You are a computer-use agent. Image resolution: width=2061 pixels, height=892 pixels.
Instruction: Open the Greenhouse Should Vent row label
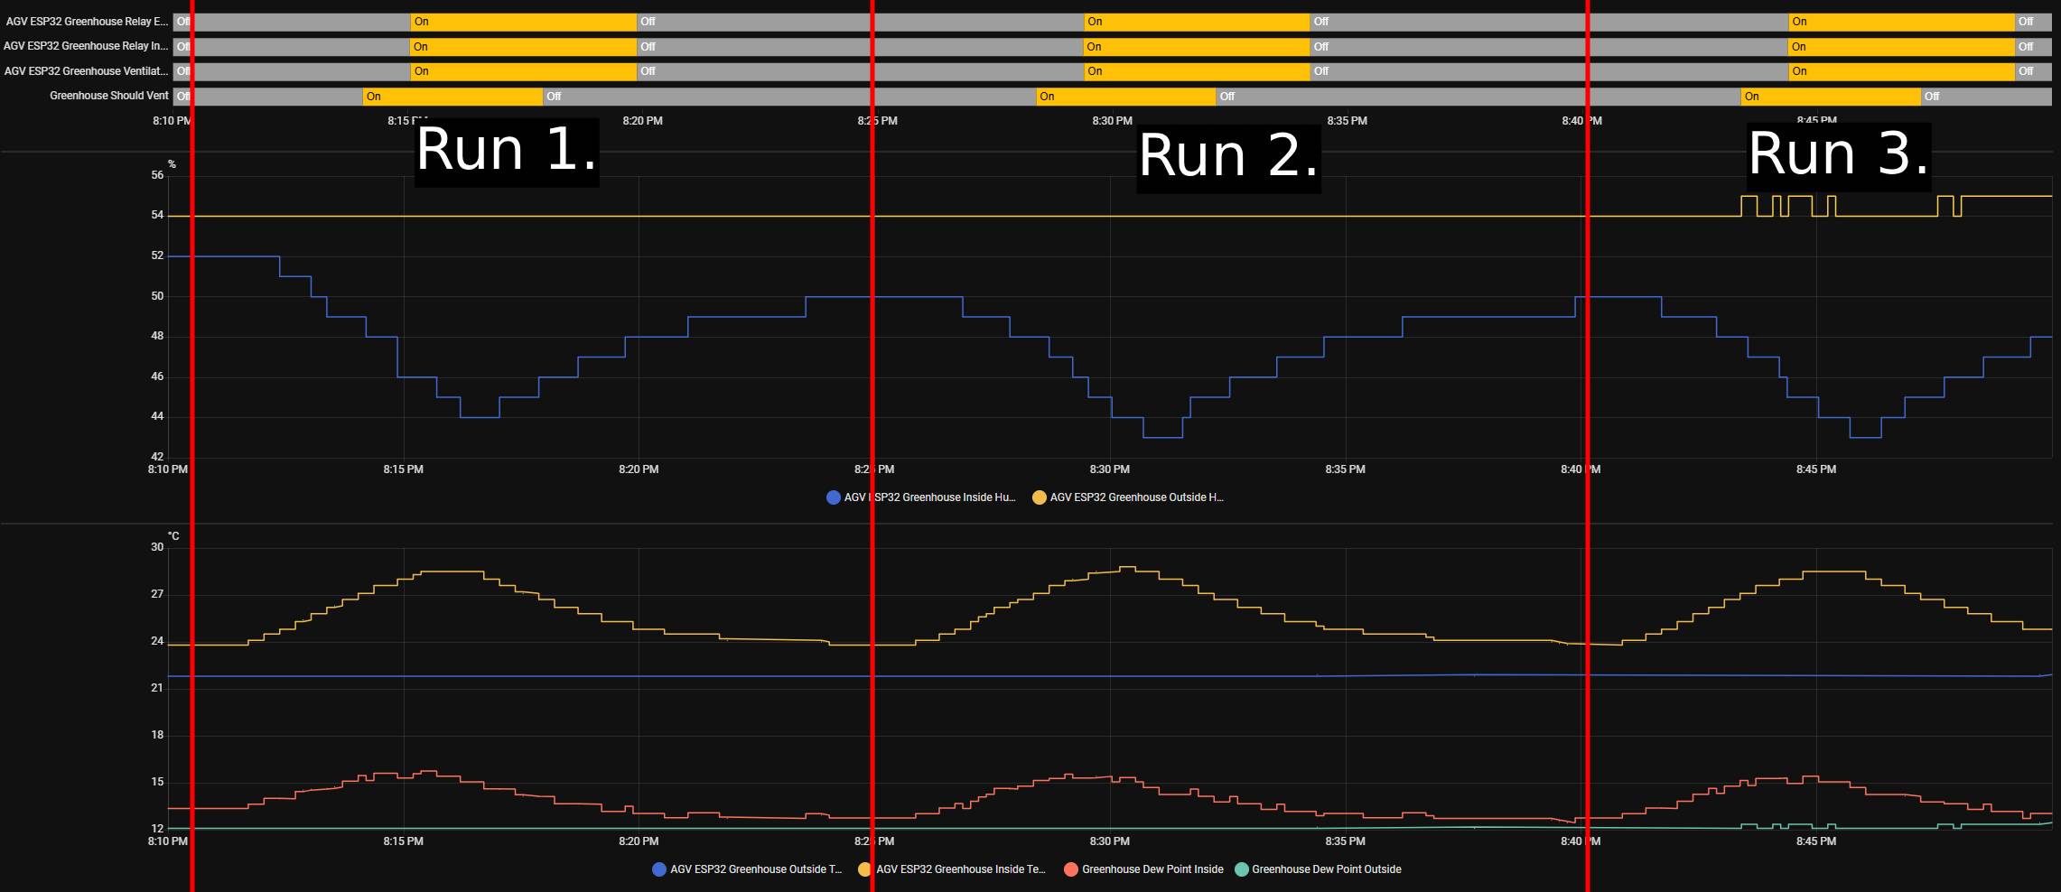(x=108, y=96)
